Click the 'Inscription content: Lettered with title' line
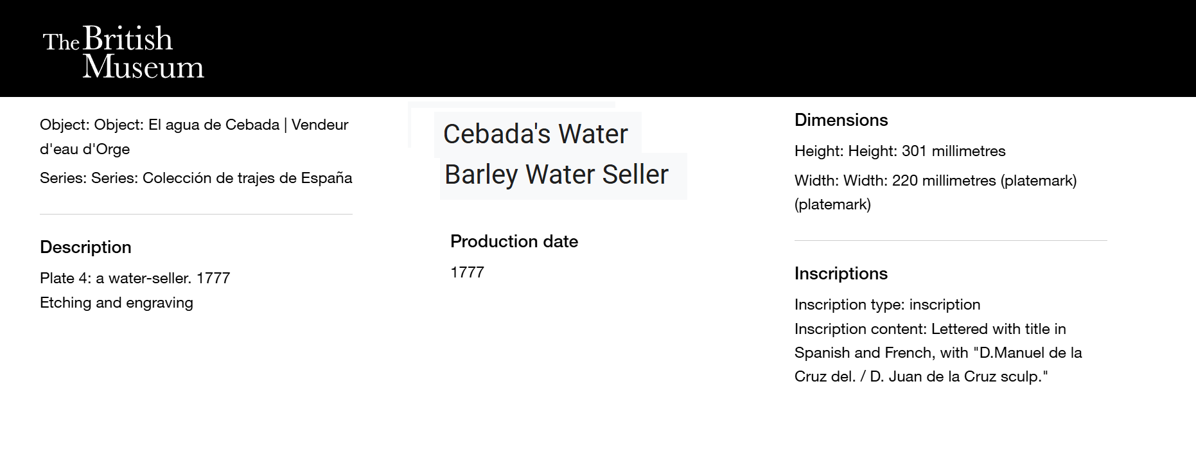The width and height of the screenshot is (1196, 474). pos(930,329)
